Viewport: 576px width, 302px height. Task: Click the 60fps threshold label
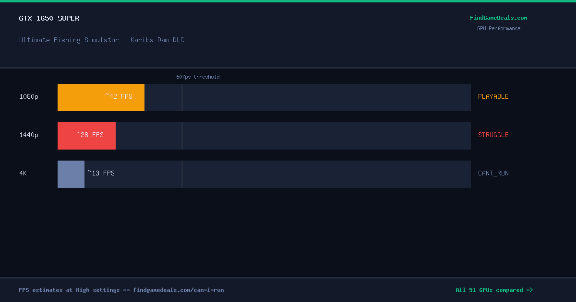click(198, 77)
